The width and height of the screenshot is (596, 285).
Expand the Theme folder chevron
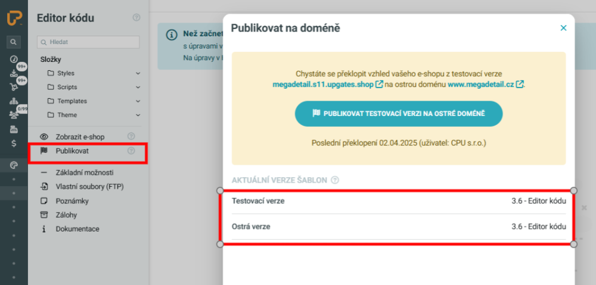click(138, 115)
